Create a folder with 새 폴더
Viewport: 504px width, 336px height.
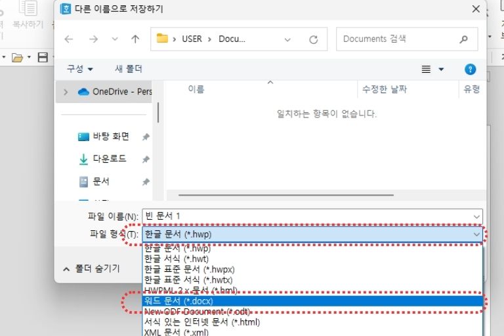click(129, 69)
